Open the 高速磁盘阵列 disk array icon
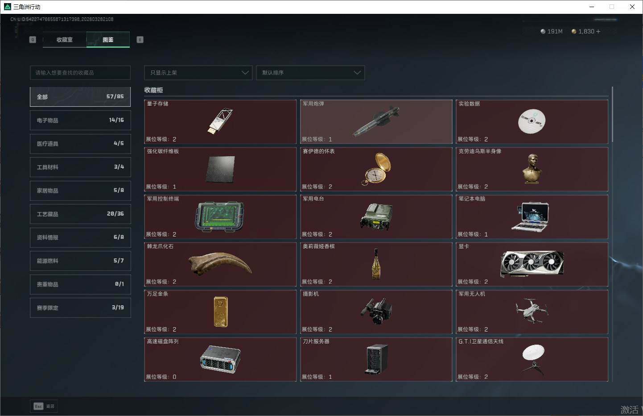The height and width of the screenshot is (416, 643). click(x=220, y=359)
